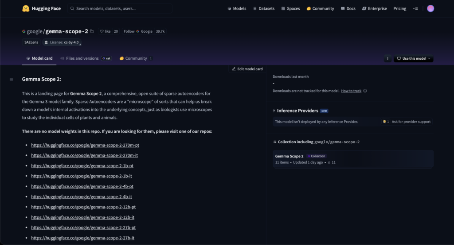
Task: Click Ask for provider support button
Action: pos(411,122)
